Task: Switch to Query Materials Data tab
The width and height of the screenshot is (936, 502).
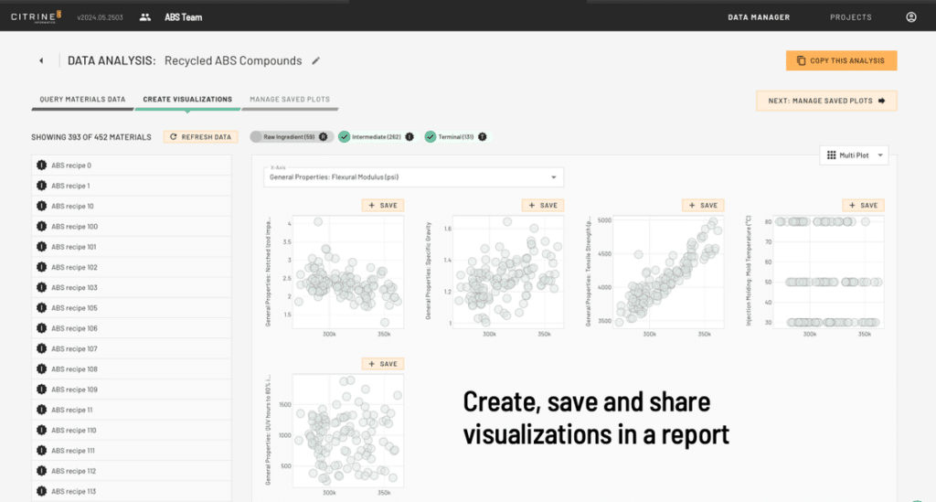Action: 82,99
